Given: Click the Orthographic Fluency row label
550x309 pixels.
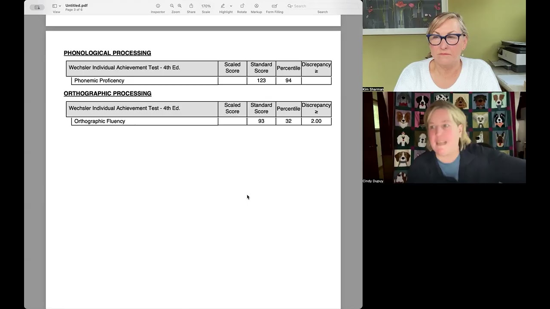Looking at the screenshot, I should 100,121.
